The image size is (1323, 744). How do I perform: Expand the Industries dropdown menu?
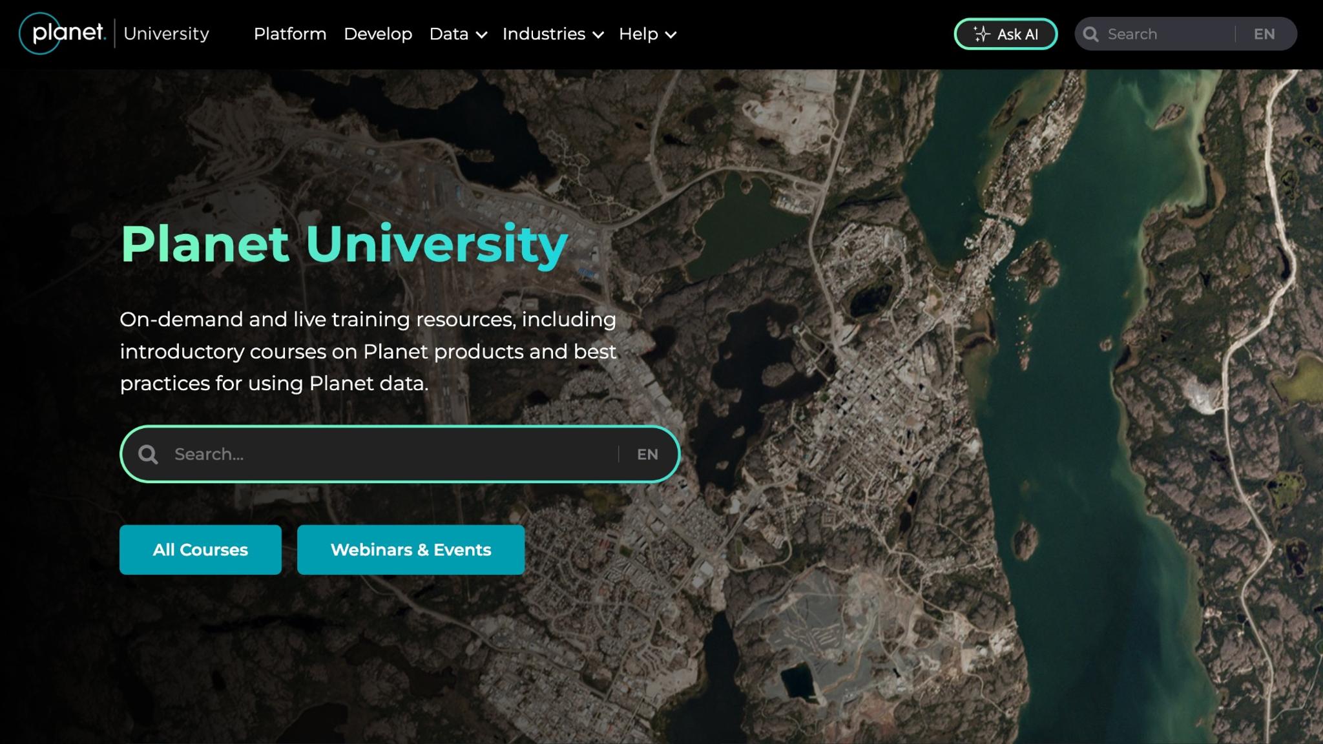point(553,34)
